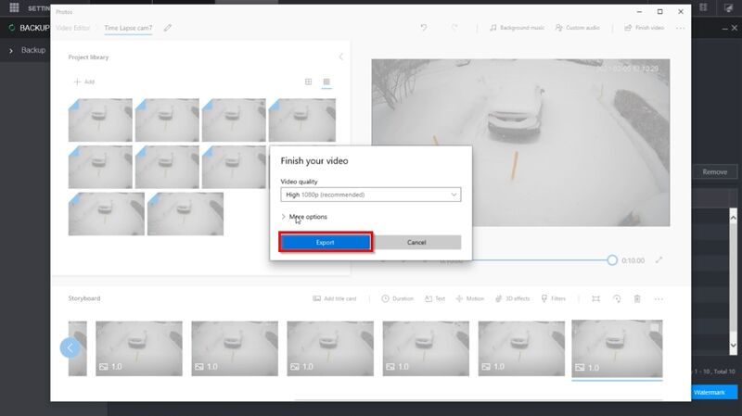Cancel the Finish your video dialog
This screenshot has height=416, width=742.
(416, 242)
